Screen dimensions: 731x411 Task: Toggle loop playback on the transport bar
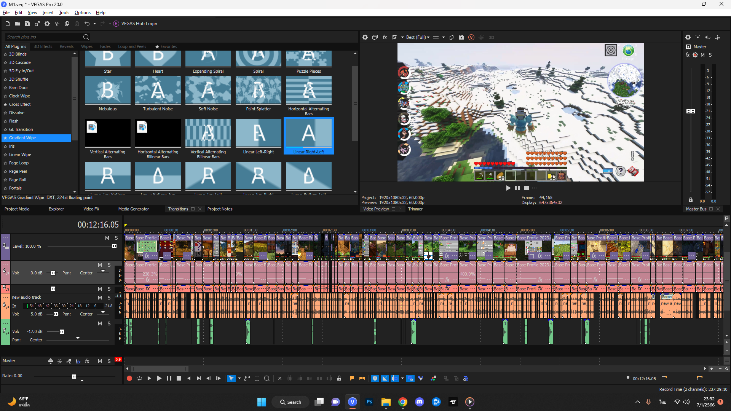pyautogui.click(x=139, y=378)
